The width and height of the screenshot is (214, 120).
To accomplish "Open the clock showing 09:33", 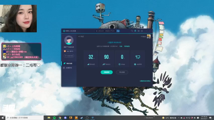I will (204, 118).
